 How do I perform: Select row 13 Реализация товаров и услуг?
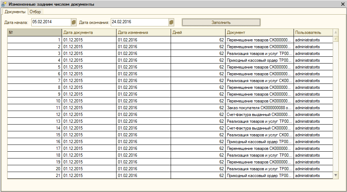(x=259, y=121)
